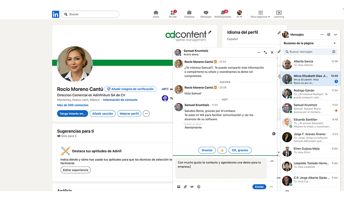Toggle the star on Samuel Krumholz conversation
Image resolution: width=344 pixels, height=200 pixels.
[x=336, y=110]
